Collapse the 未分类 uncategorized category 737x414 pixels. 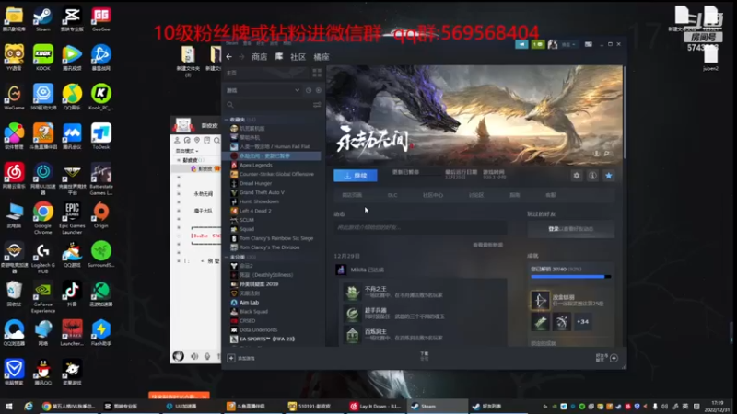[227, 258]
